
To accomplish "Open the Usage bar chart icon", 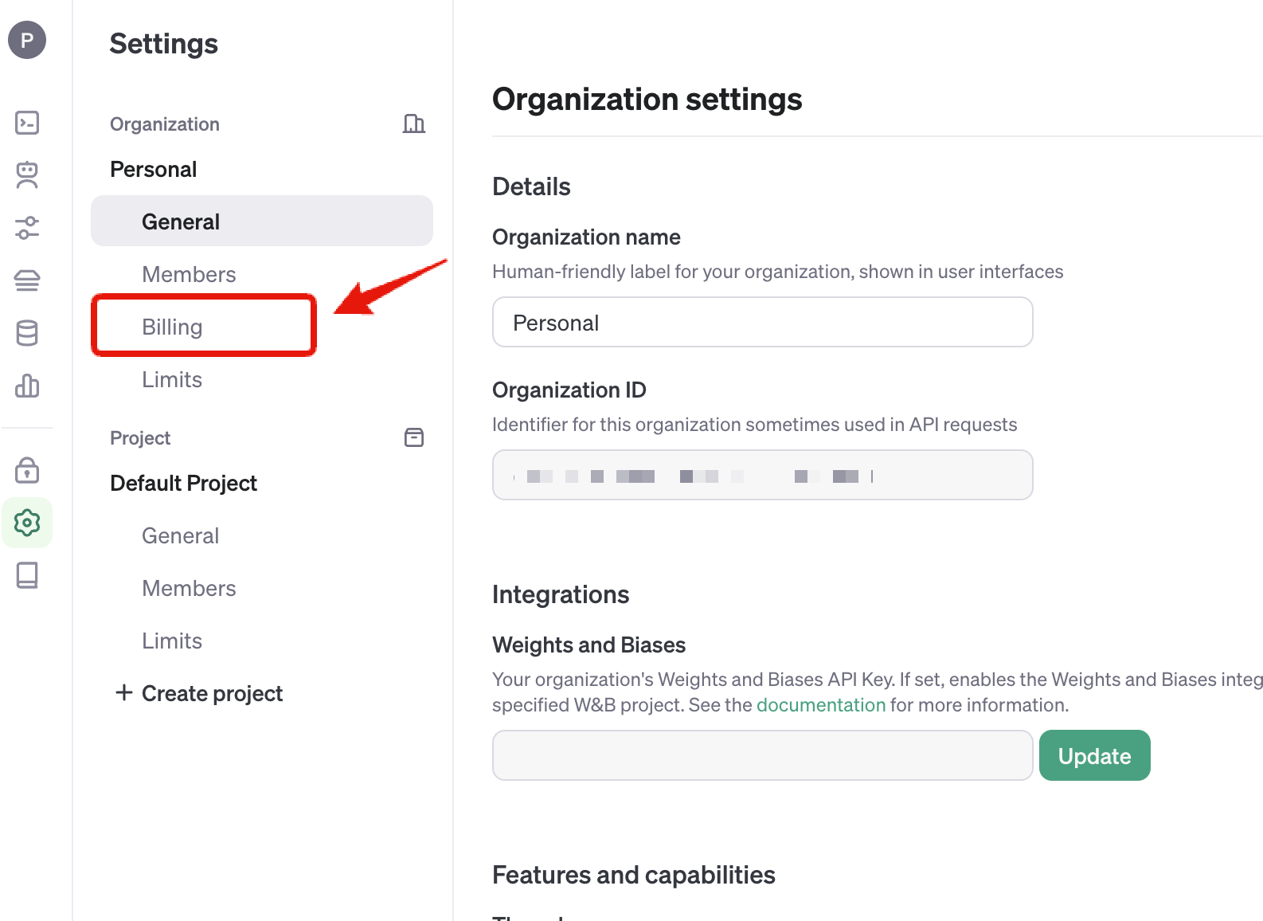I will click(27, 386).
